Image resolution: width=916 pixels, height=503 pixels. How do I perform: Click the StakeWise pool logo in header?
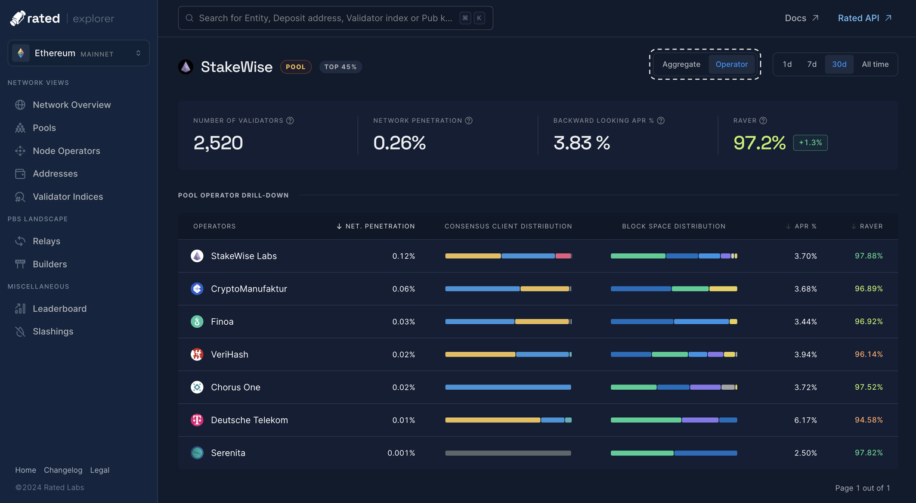point(185,67)
